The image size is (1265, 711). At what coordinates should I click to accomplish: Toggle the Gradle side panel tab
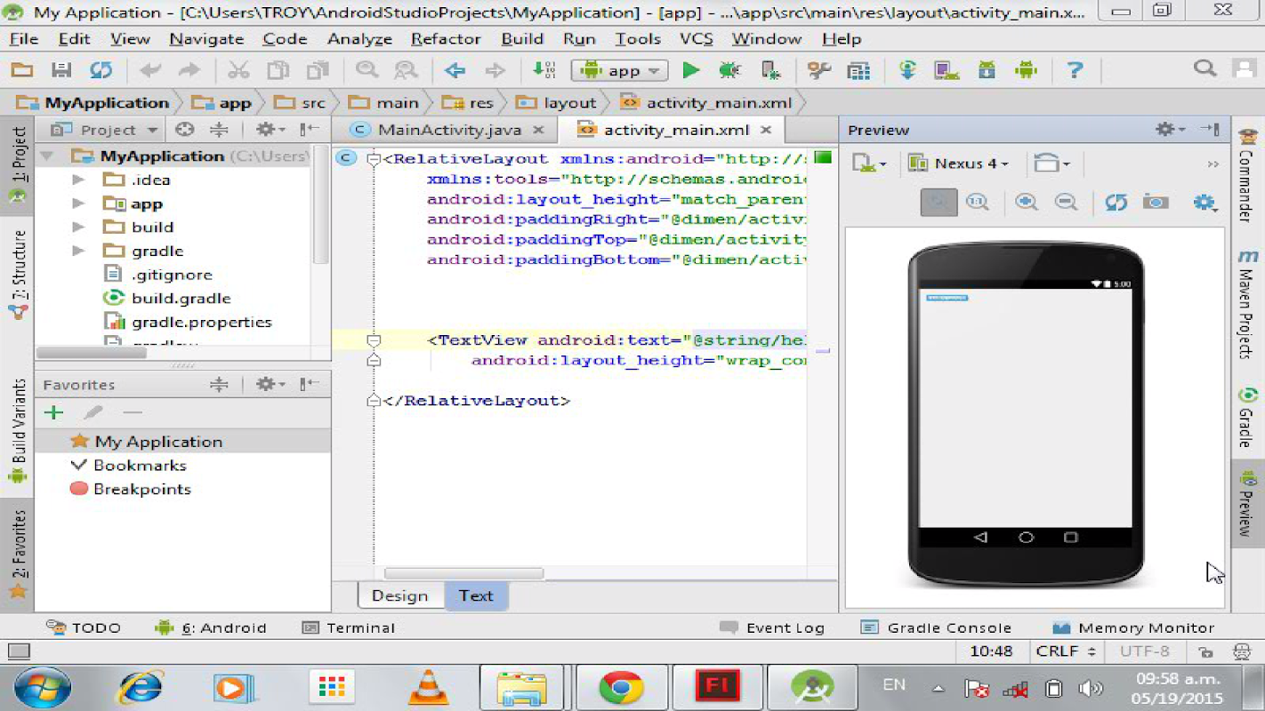coord(1247,418)
